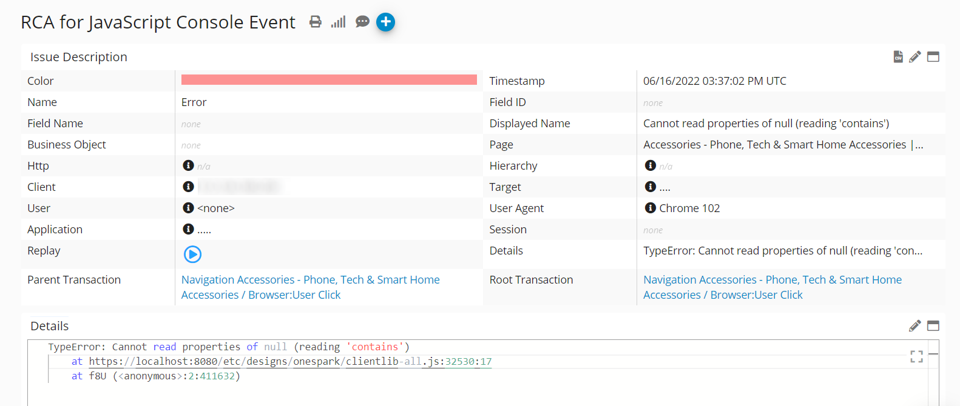Open the Parent Transaction navigation link
This screenshot has height=406, width=960.
[x=310, y=287]
